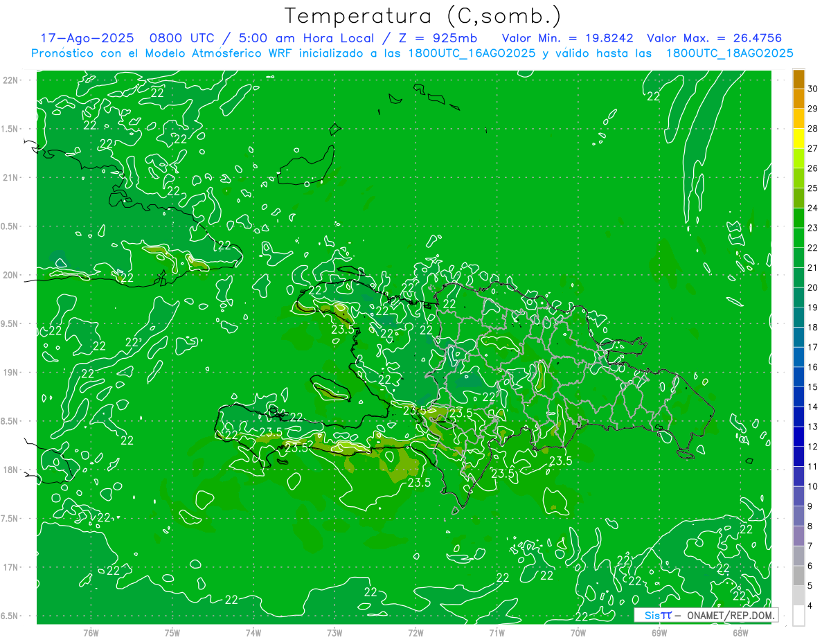Click the legend value "12"

coord(813,447)
